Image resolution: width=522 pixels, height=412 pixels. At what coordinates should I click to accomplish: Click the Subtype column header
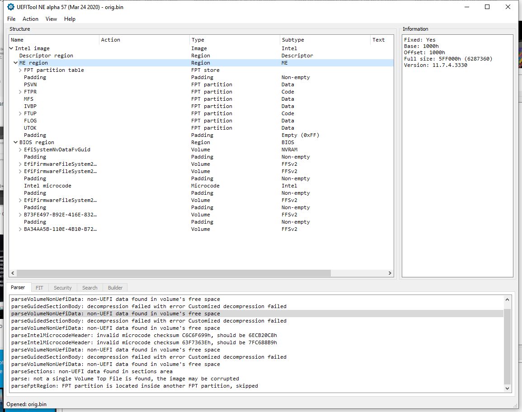click(292, 40)
